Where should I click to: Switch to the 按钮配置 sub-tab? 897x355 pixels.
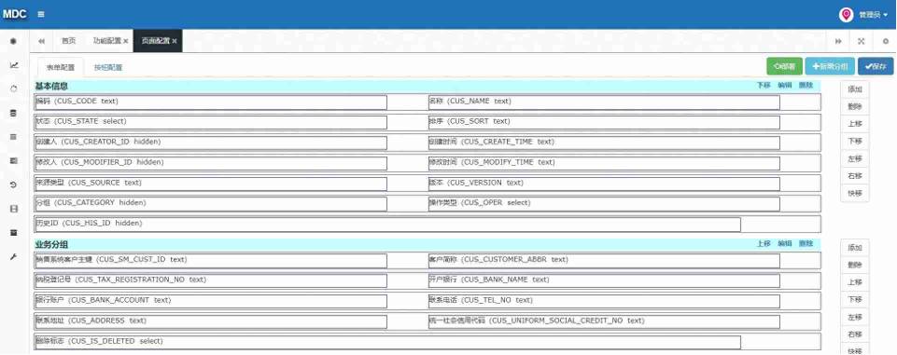click(108, 67)
